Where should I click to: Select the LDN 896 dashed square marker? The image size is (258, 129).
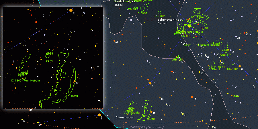[x=159, y=13]
